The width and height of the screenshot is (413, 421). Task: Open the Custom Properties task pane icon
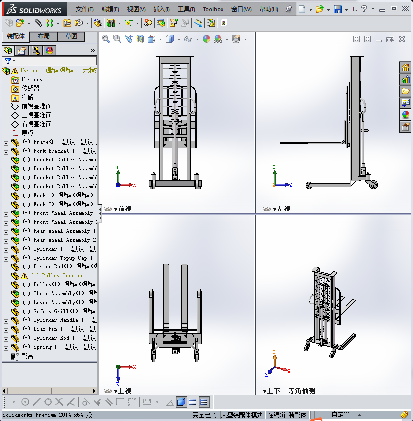[405, 126]
